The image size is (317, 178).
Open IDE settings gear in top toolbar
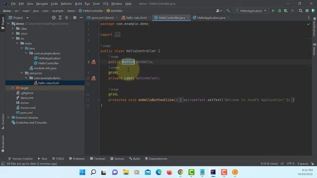[307, 11]
